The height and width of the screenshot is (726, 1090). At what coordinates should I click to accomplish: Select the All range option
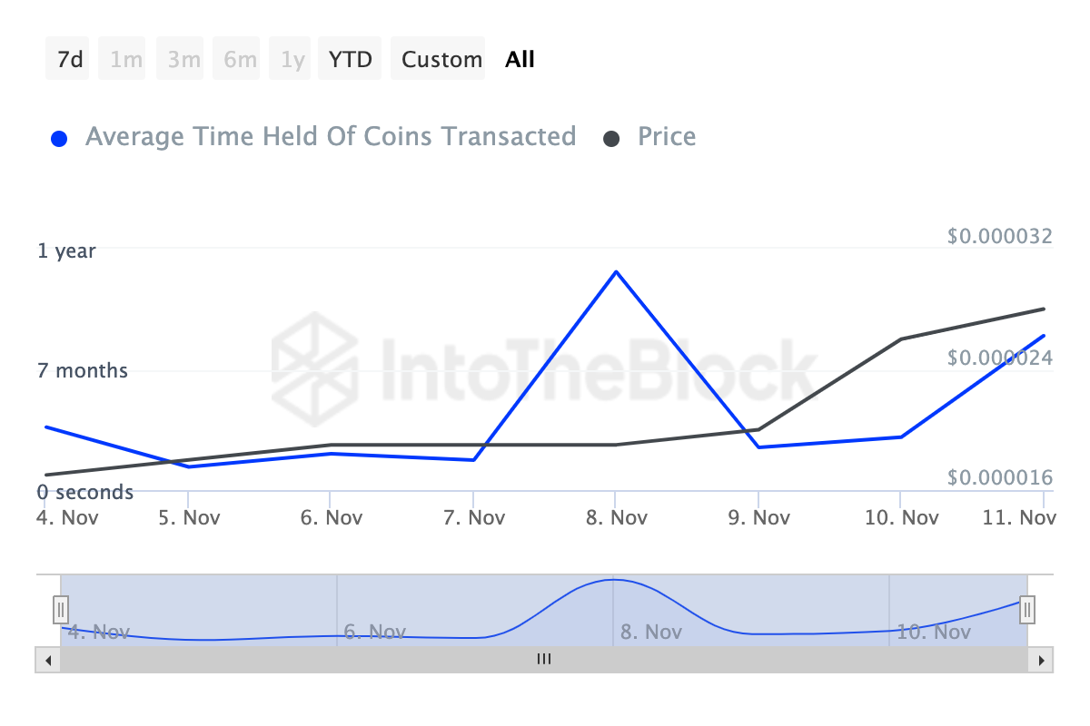click(x=520, y=60)
